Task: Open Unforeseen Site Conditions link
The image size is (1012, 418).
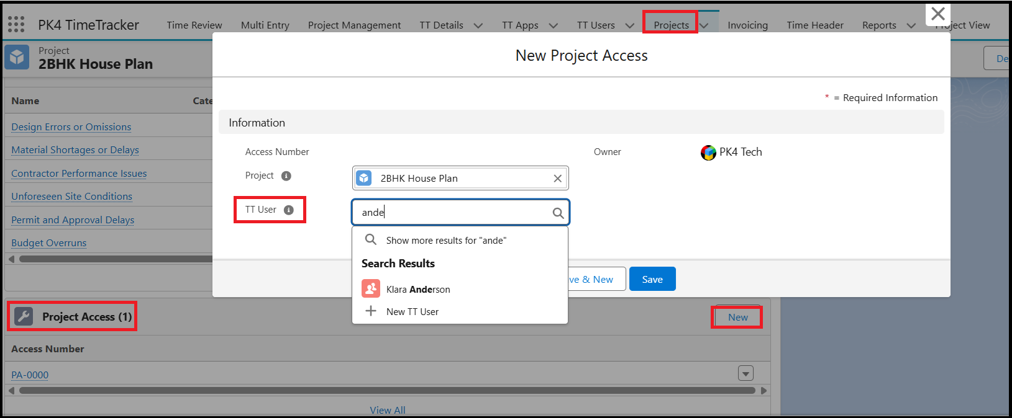Action: [72, 197]
